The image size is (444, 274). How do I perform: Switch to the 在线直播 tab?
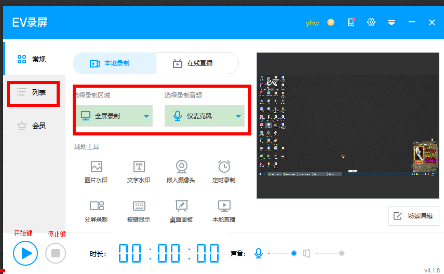click(x=197, y=63)
